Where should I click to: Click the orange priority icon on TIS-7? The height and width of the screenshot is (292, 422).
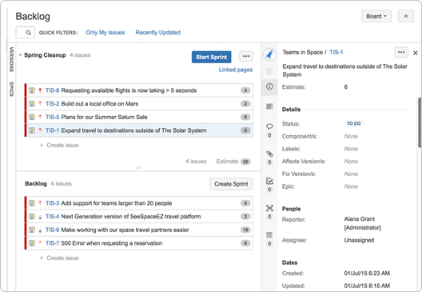pos(40,242)
